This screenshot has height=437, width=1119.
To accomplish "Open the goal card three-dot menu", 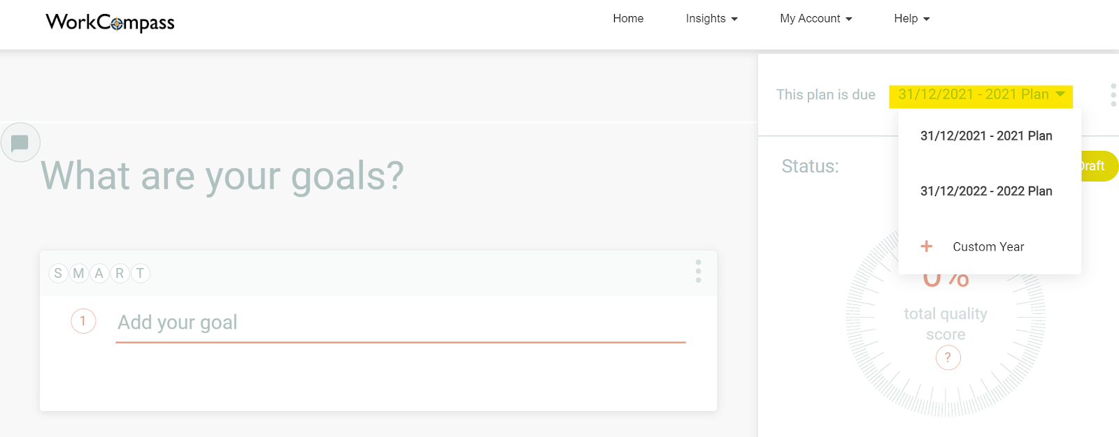I will point(698,272).
